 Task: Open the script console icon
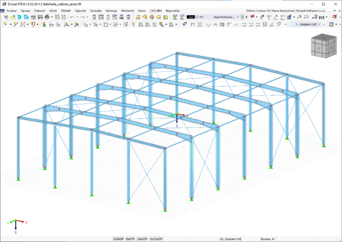[115, 17]
